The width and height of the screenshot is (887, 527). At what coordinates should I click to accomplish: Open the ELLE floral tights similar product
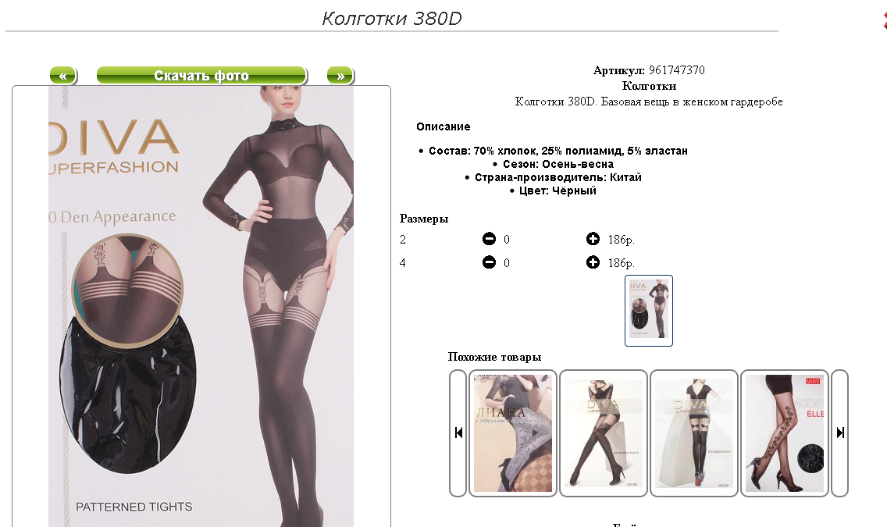[785, 433]
